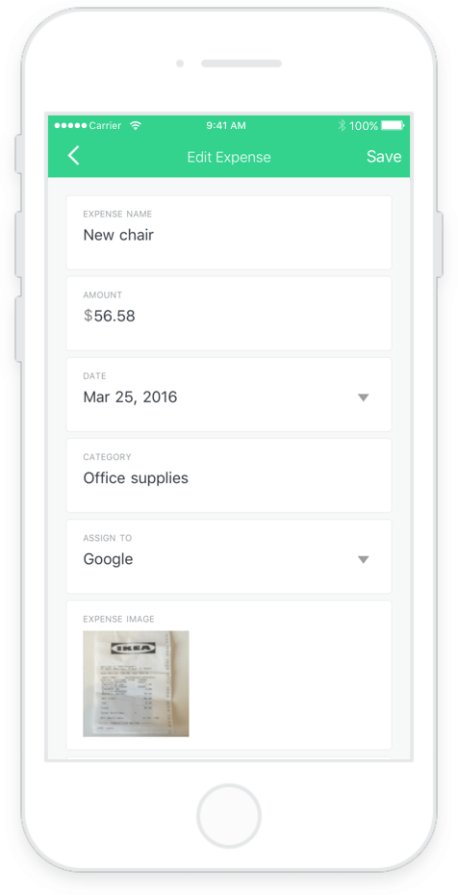Open the IKEA logo on receipt
Screen dimensions: 458x895
click(133, 648)
